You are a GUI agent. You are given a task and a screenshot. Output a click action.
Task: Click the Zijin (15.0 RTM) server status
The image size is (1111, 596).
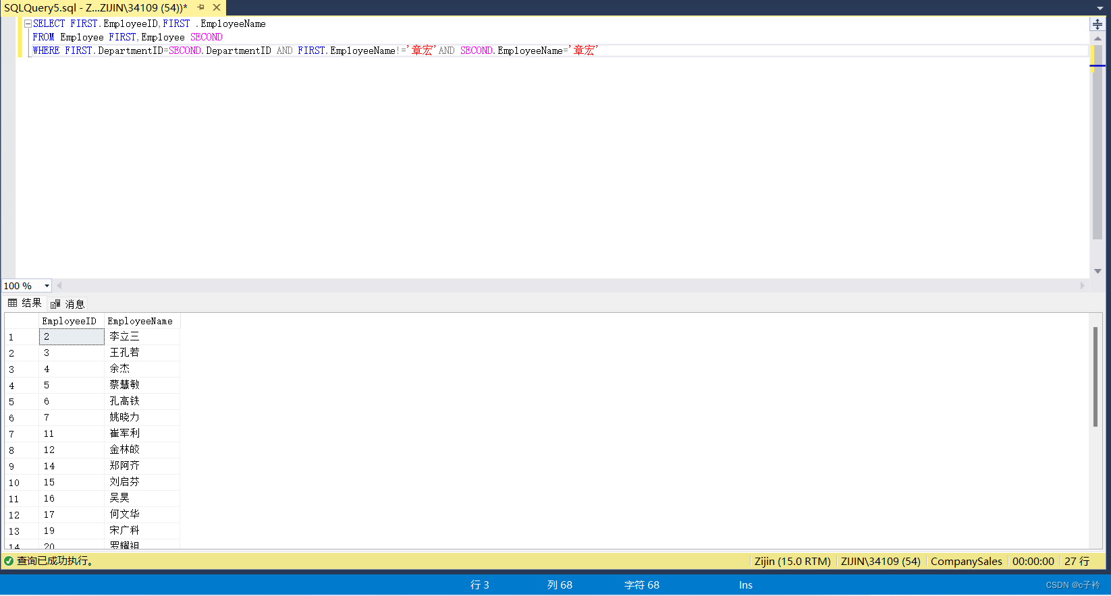coord(792,561)
